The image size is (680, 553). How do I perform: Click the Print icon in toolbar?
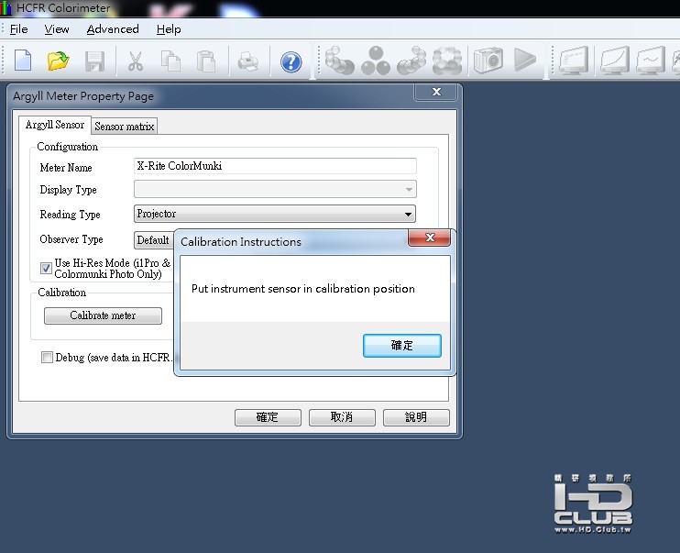click(248, 61)
